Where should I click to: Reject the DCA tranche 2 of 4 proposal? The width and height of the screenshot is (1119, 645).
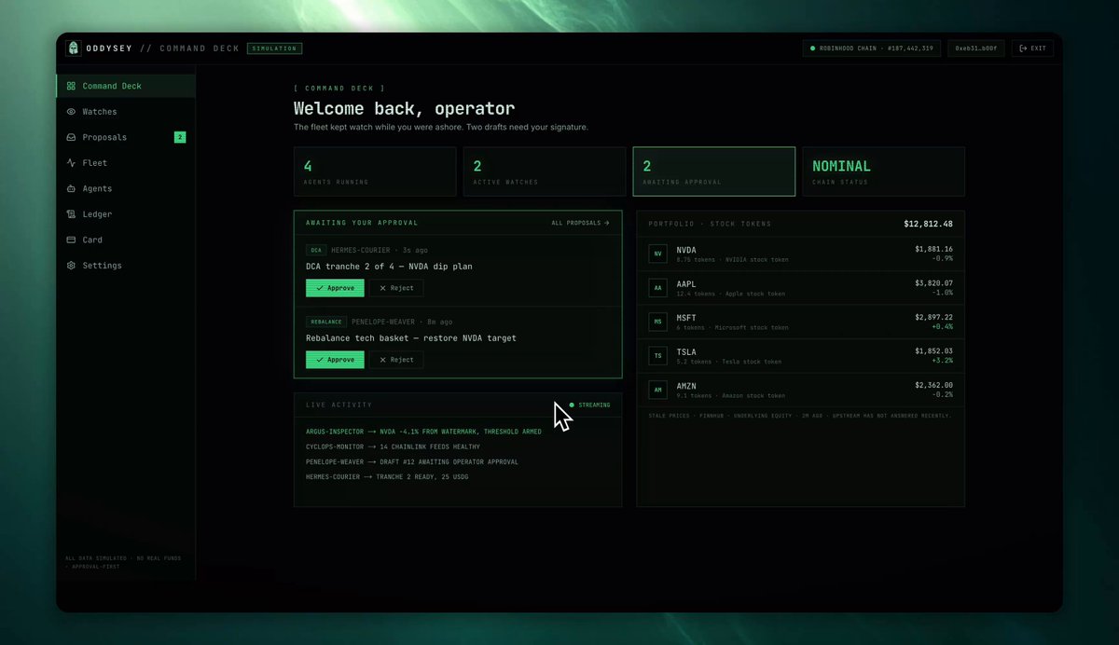tap(396, 288)
